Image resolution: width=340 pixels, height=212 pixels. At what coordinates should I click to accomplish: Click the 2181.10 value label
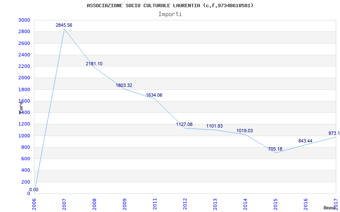(94, 64)
